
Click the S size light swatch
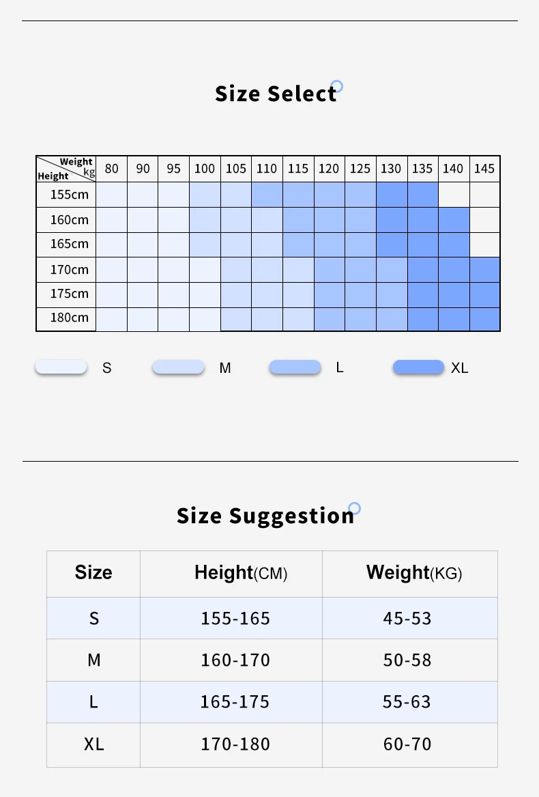(61, 367)
